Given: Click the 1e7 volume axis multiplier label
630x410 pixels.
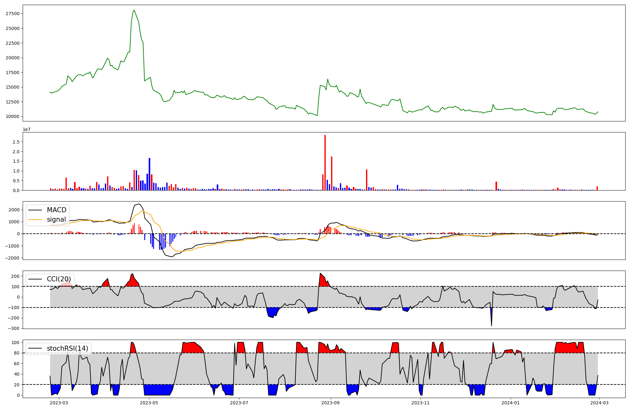Looking at the screenshot, I should pyautogui.click(x=26, y=129).
